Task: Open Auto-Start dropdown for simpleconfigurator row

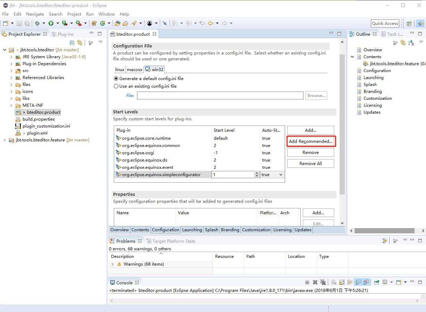Action: (x=281, y=175)
